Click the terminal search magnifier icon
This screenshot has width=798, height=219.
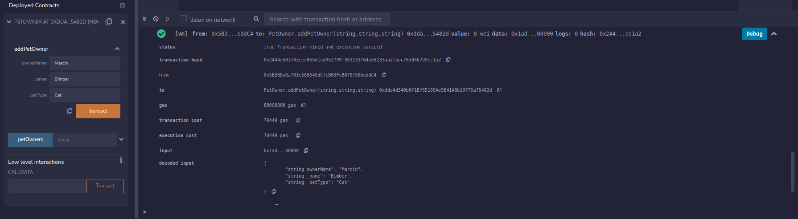coord(256,19)
